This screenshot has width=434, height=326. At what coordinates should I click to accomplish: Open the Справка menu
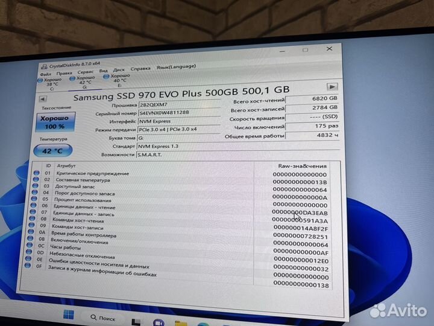point(140,69)
